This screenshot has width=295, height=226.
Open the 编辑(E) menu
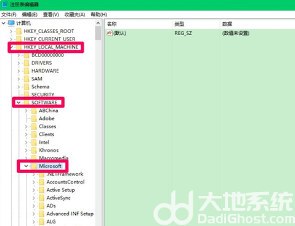(x=30, y=15)
